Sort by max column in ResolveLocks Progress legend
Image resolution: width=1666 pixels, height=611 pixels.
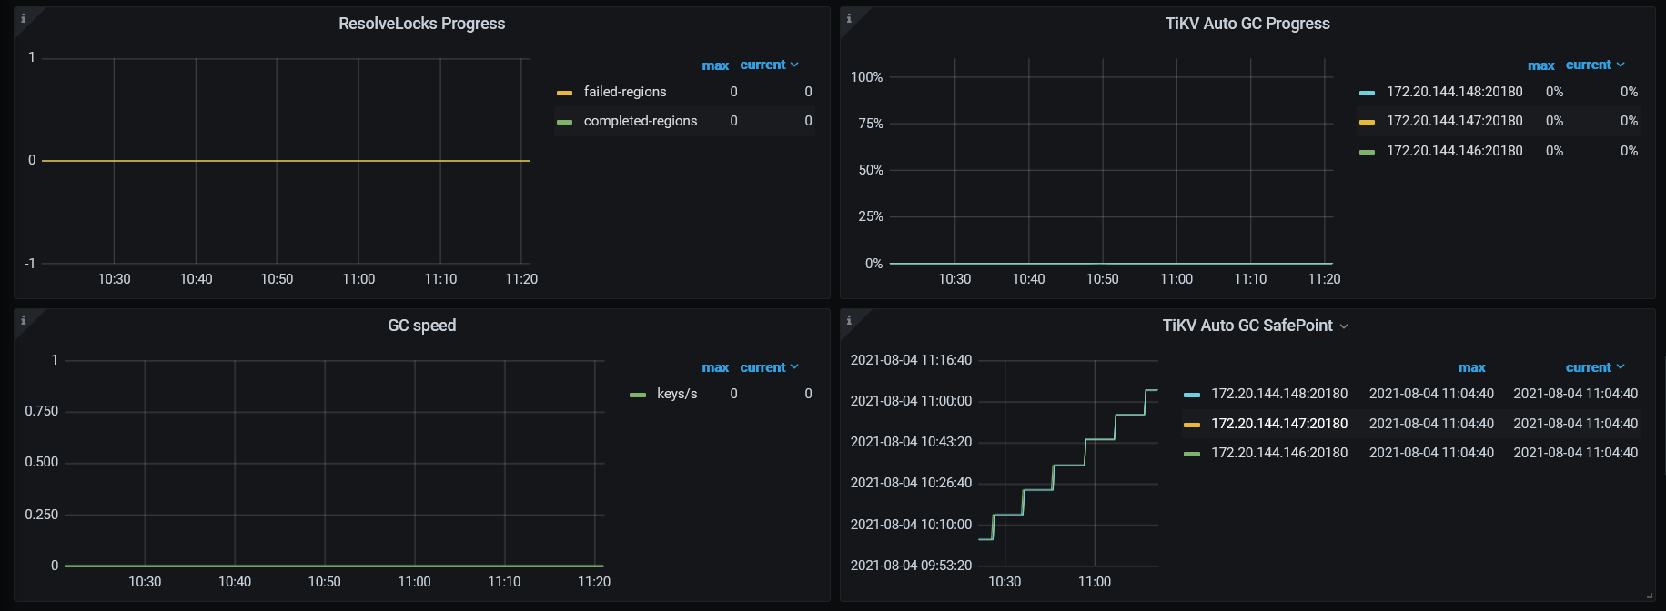point(715,65)
